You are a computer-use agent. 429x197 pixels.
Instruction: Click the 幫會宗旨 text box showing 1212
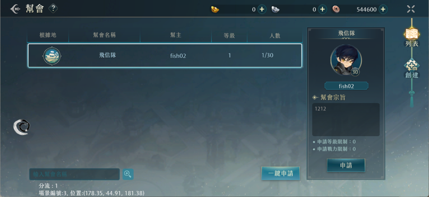pyautogui.click(x=346, y=120)
